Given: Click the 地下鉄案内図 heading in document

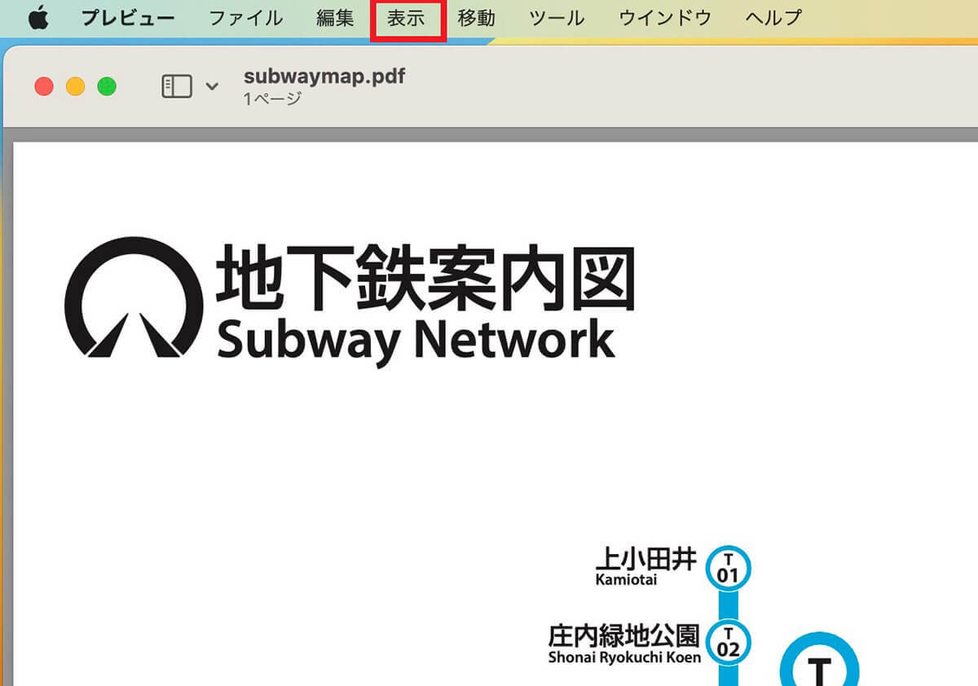Looking at the screenshot, I should tap(425, 276).
